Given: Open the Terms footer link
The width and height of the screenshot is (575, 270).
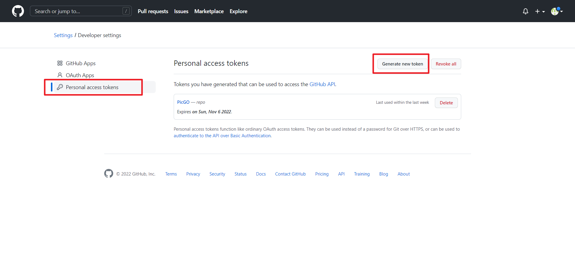Looking at the screenshot, I should click(x=171, y=174).
